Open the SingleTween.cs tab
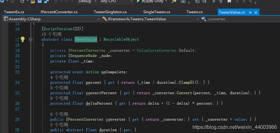Viewport: 280px width, 133px height. point(157,12)
